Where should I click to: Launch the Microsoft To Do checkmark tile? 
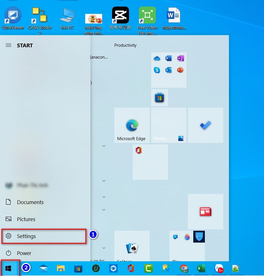(205, 125)
